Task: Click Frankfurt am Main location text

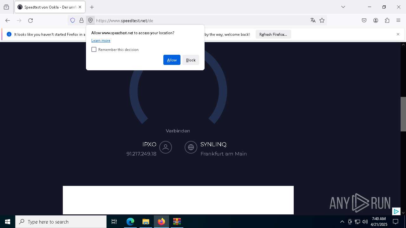Action: coord(224,154)
